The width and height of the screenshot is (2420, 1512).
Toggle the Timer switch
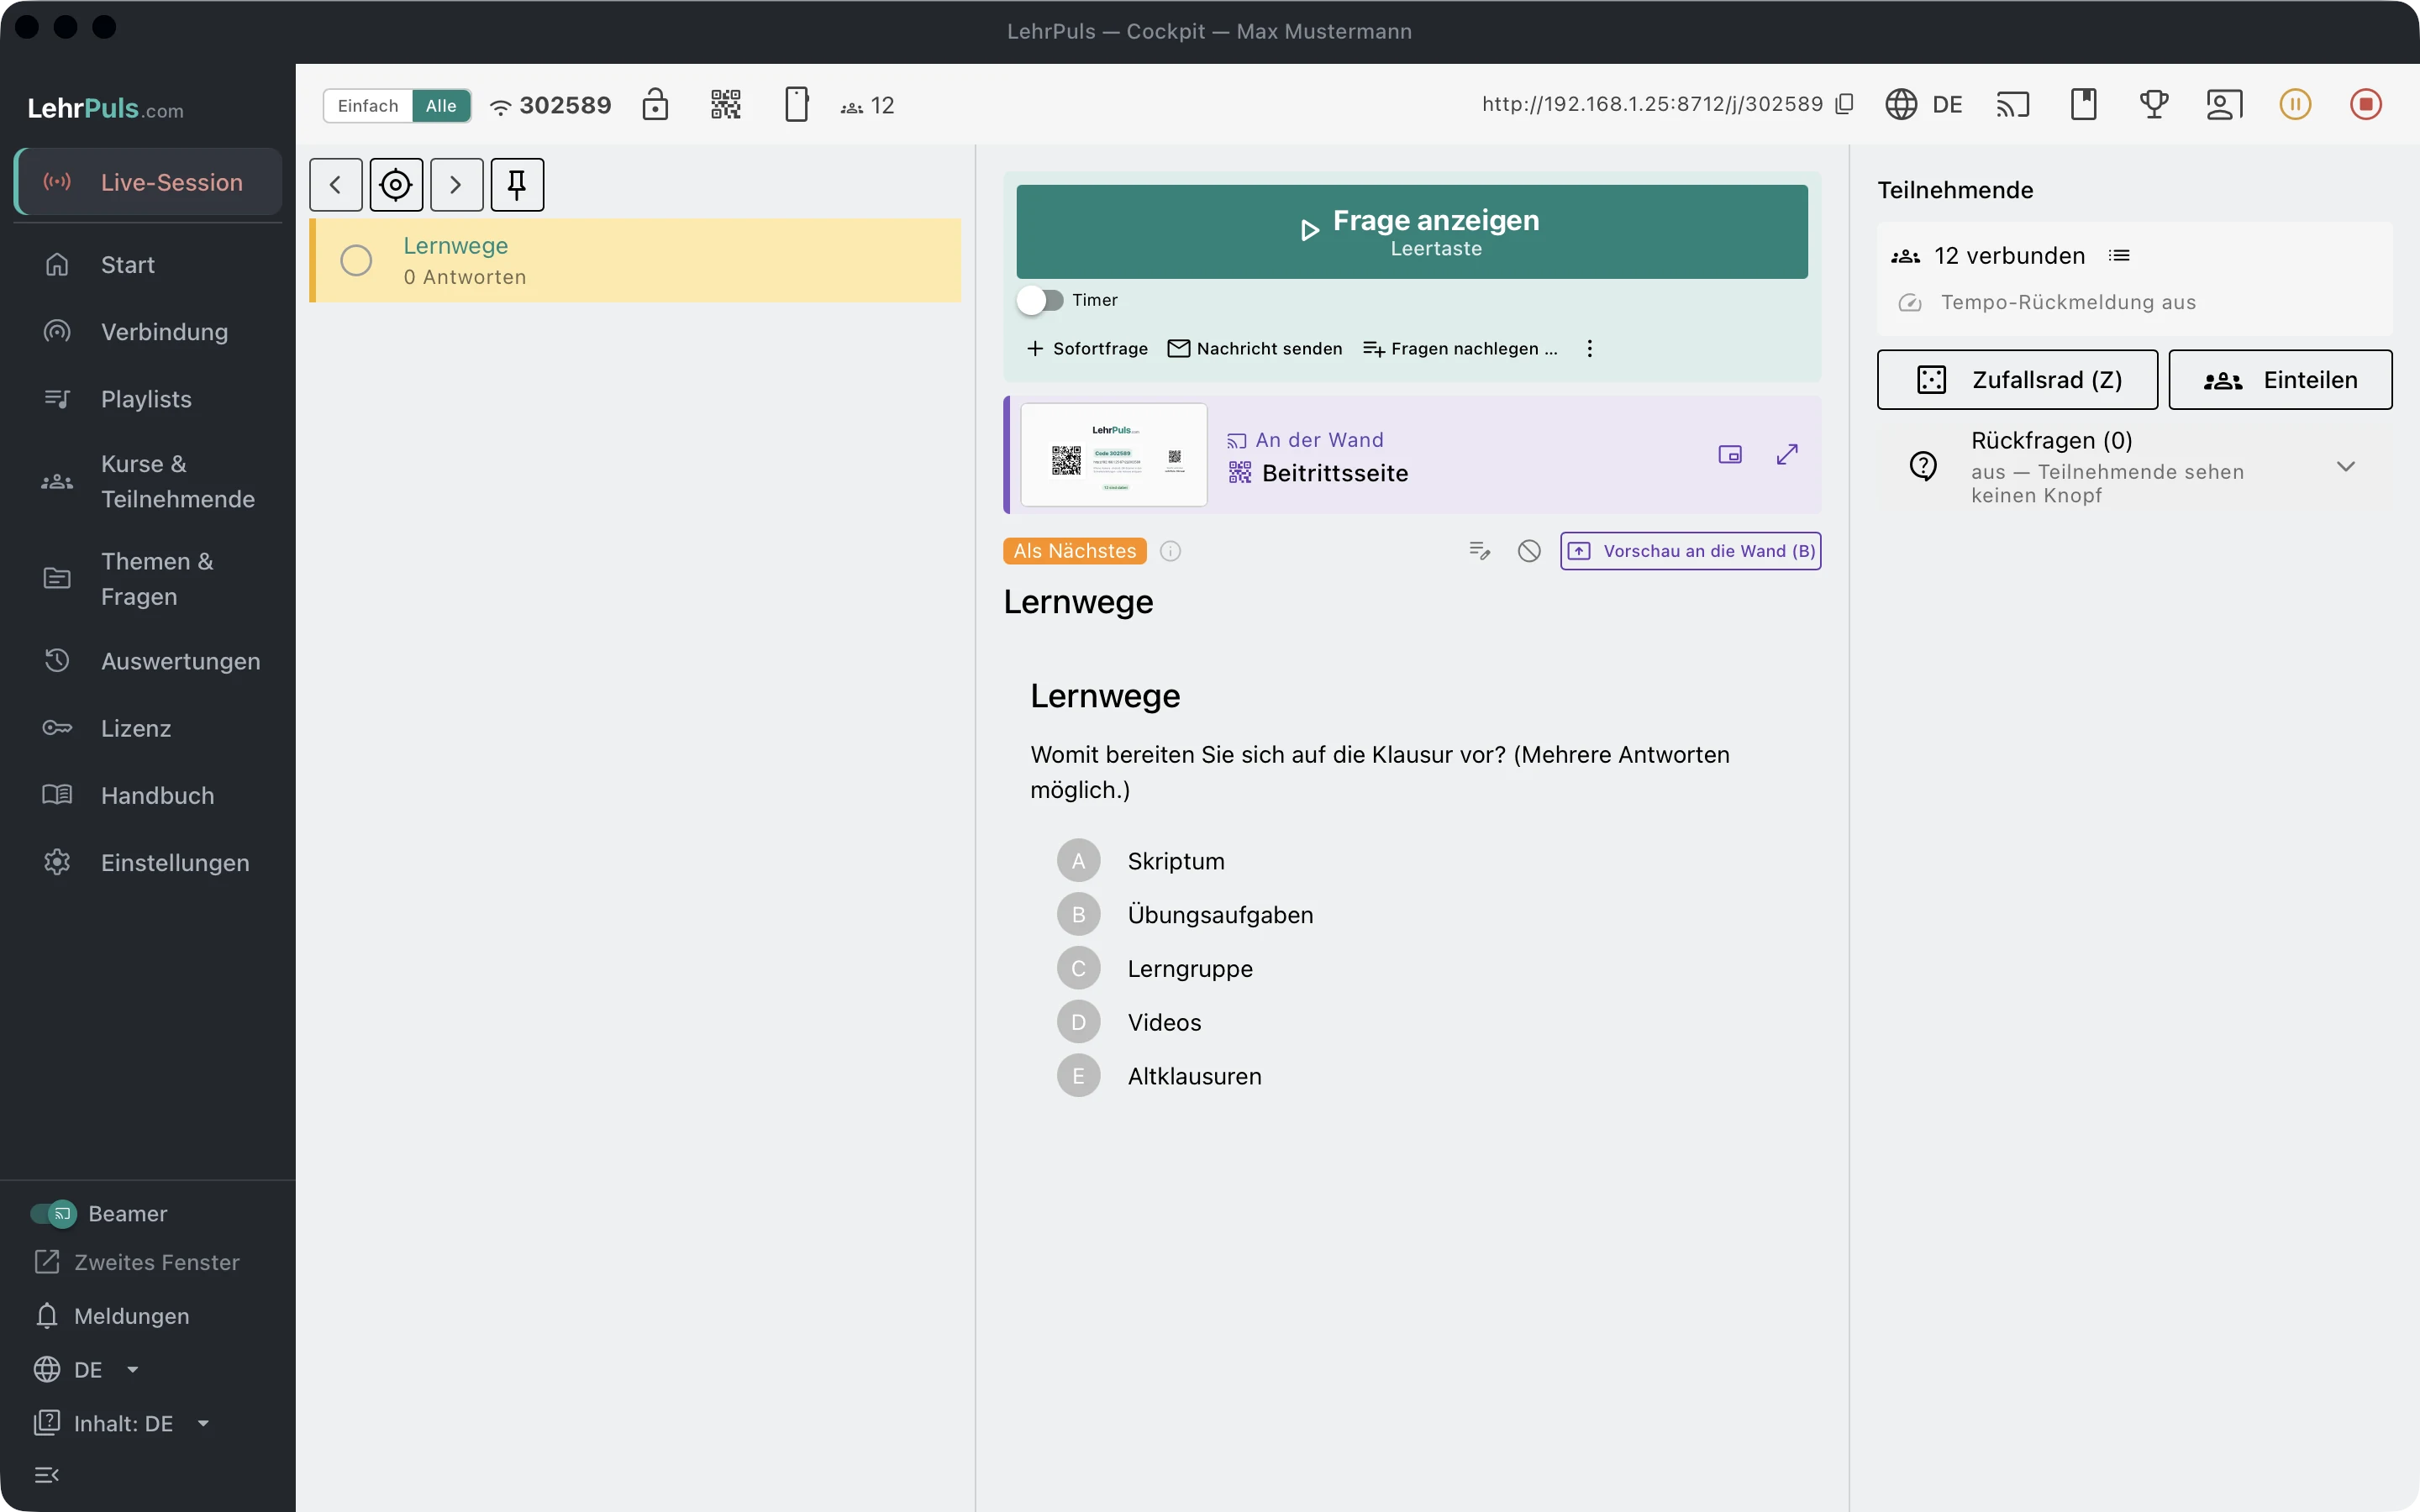coord(1040,300)
